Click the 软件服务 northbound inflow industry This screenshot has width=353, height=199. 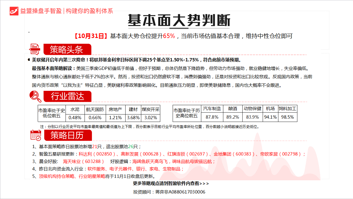click(97, 169)
